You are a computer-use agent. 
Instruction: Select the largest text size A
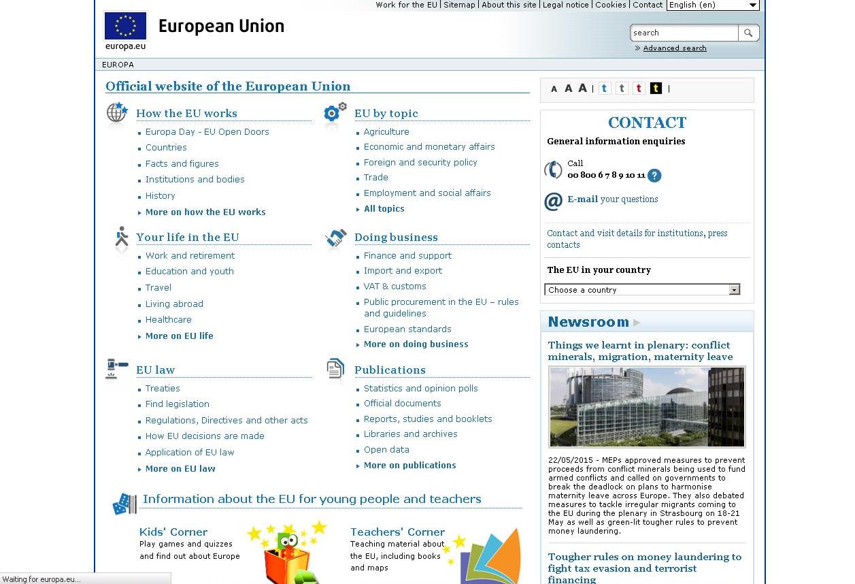(582, 88)
